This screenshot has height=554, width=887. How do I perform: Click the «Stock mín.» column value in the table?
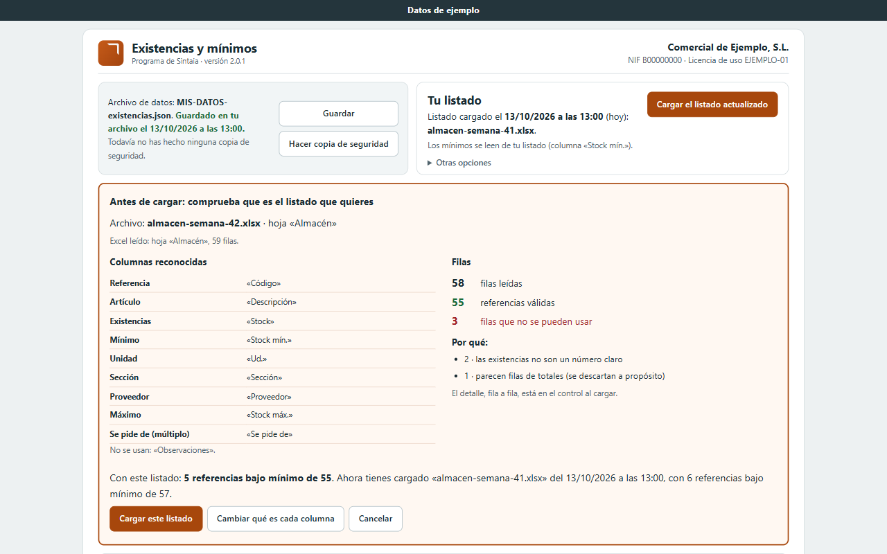pyautogui.click(x=269, y=340)
